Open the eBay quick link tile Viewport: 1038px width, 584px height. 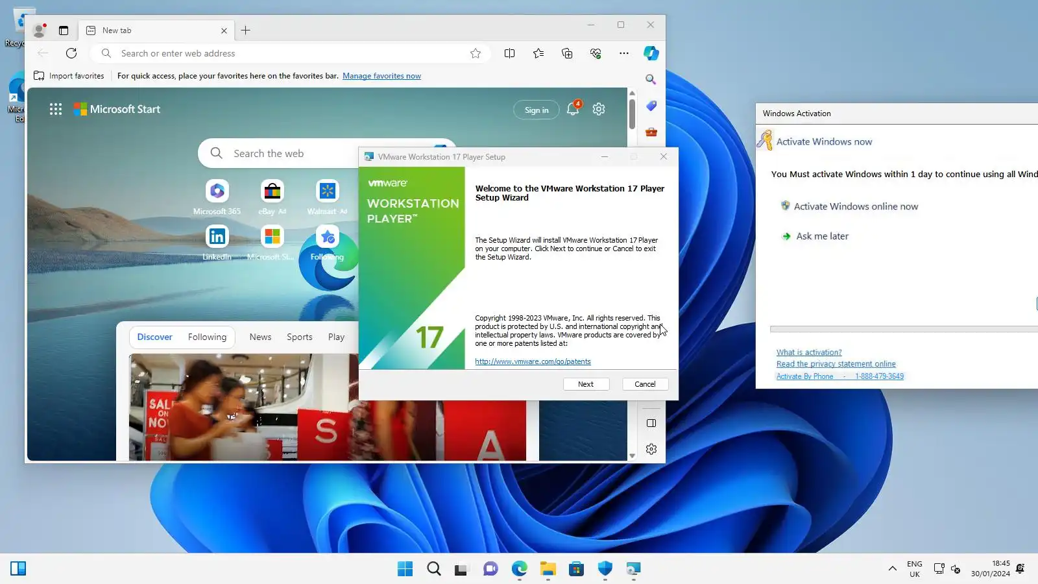(x=272, y=197)
